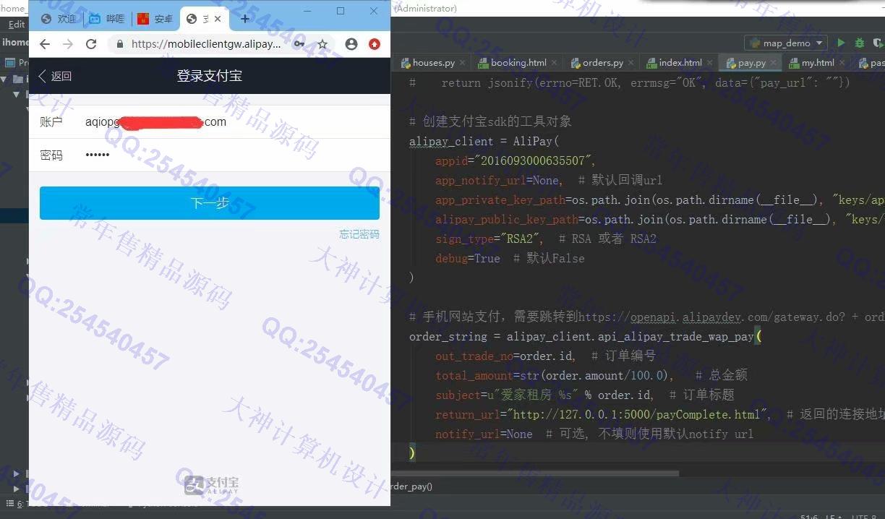Image resolution: width=885 pixels, height=519 pixels.
Task: Click the Project tool window icon
Action: tap(10, 63)
